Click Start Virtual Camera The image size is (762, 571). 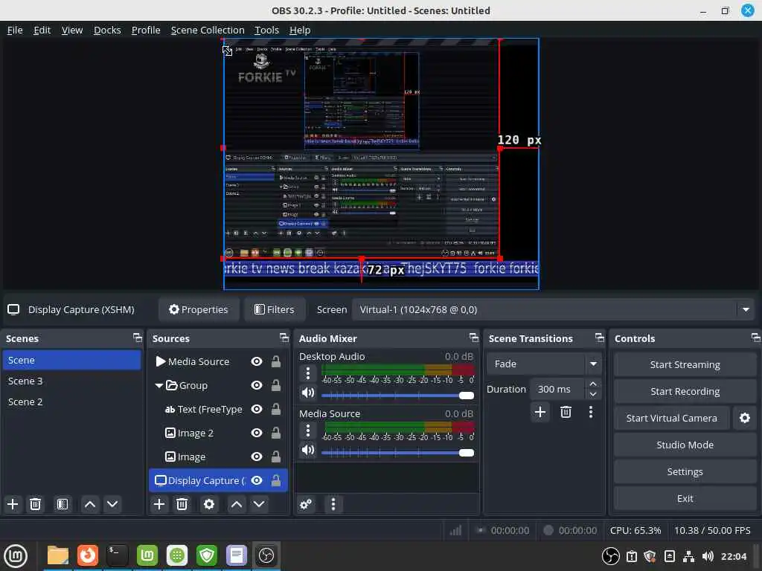pos(672,418)
